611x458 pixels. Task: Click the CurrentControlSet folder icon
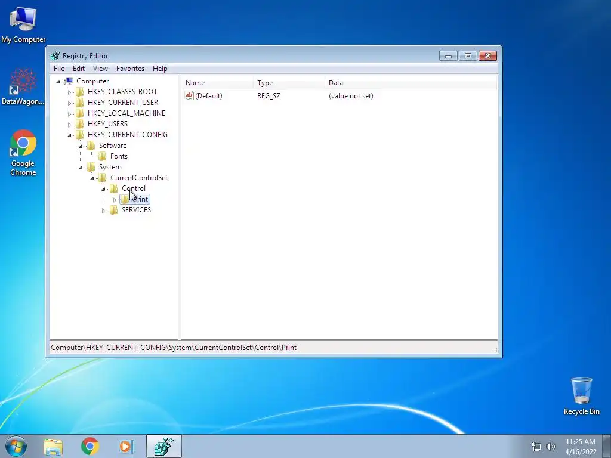[103, 178]
